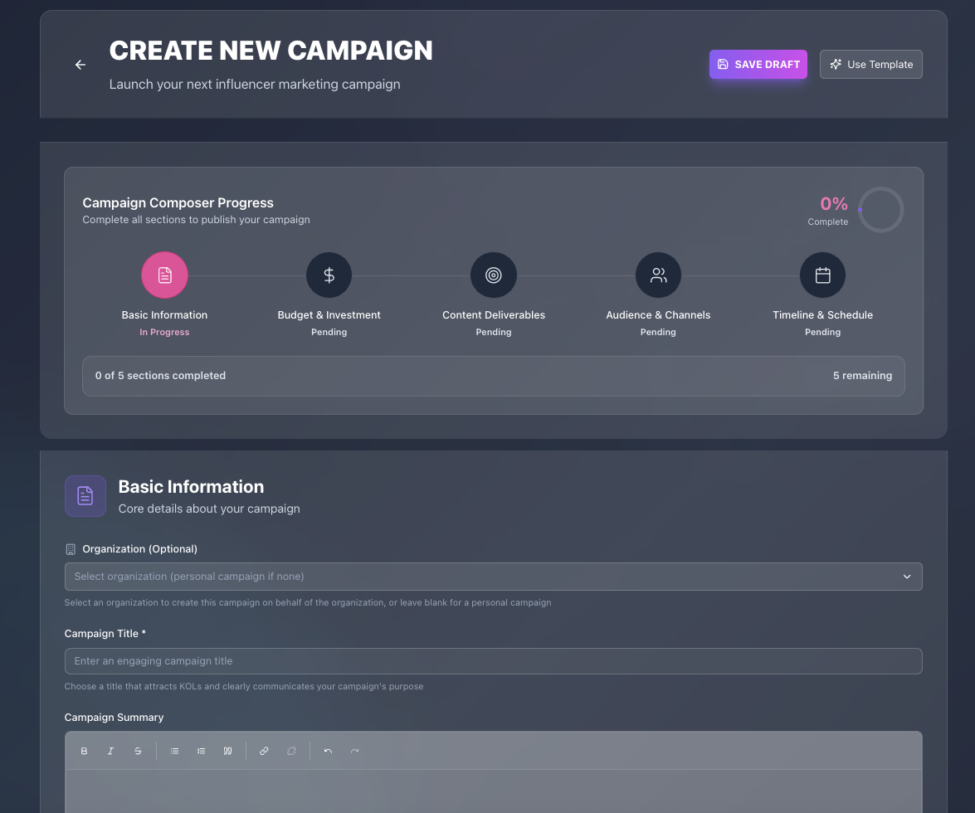The image size is (975, 813).
Task: Save the campaign as a draft
Action: (x=758, y=64)
